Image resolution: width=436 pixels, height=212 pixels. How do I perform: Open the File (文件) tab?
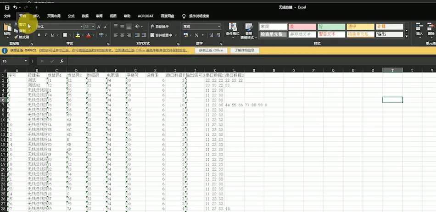pyautogui.click(x=7, y=16)
